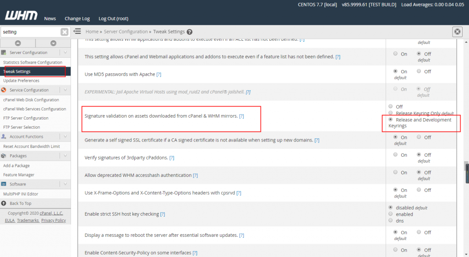Open Reset Account Bandwidth Limit item
Viewport: 469px width, 257px height.
[32, 147]
